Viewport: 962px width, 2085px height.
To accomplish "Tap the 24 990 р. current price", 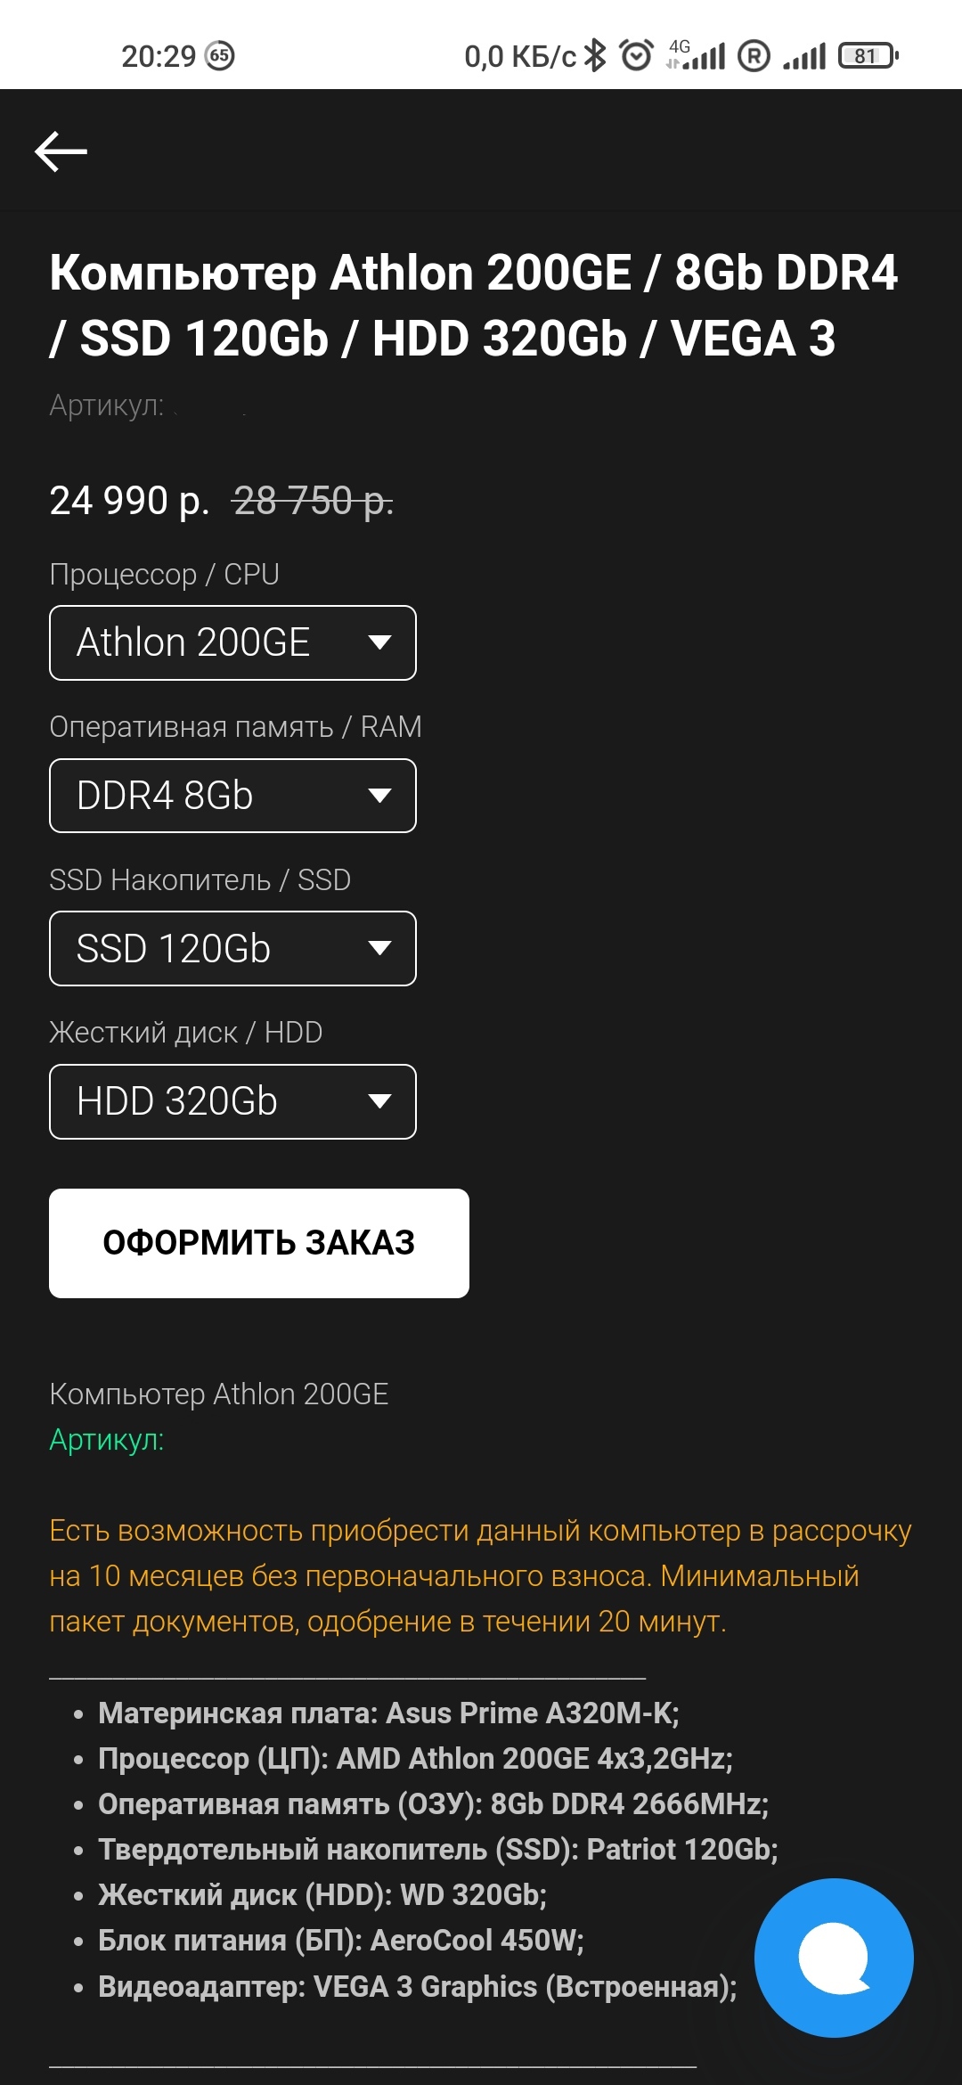I will coord(129,501).
